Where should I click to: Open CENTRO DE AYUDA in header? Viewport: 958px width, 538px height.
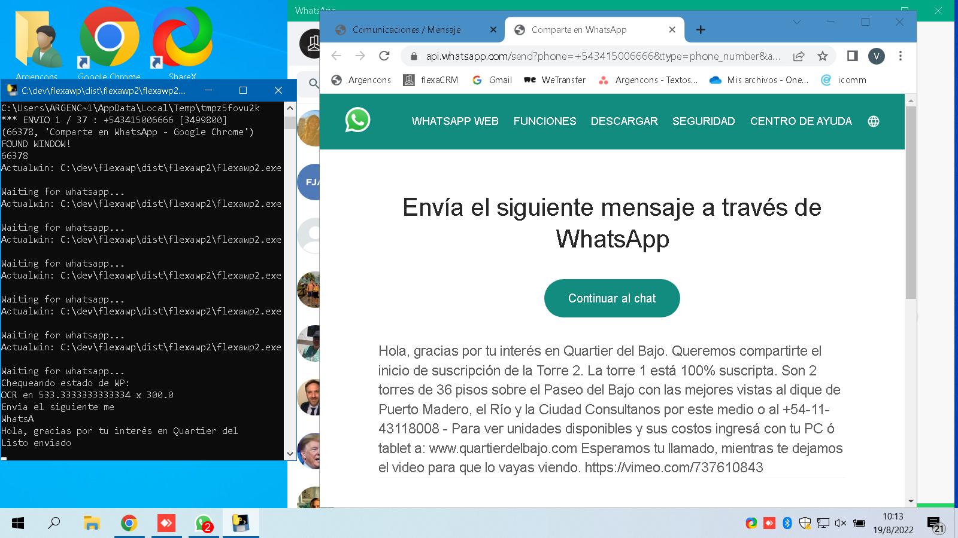pos(801,121)
